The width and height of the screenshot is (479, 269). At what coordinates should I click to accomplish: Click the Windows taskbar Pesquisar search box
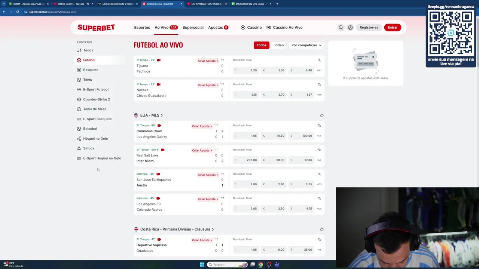click(x=228, y=265)
